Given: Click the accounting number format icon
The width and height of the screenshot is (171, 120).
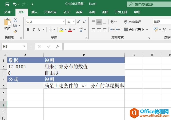Looking at the screenshot, I should pos(156,30).
